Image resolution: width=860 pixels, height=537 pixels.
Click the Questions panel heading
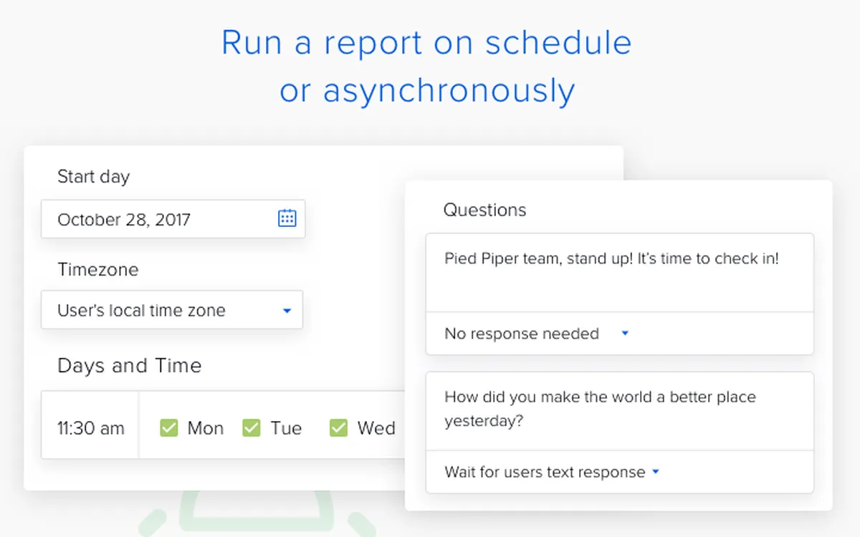pyautogui.click(x=484, y=210)
